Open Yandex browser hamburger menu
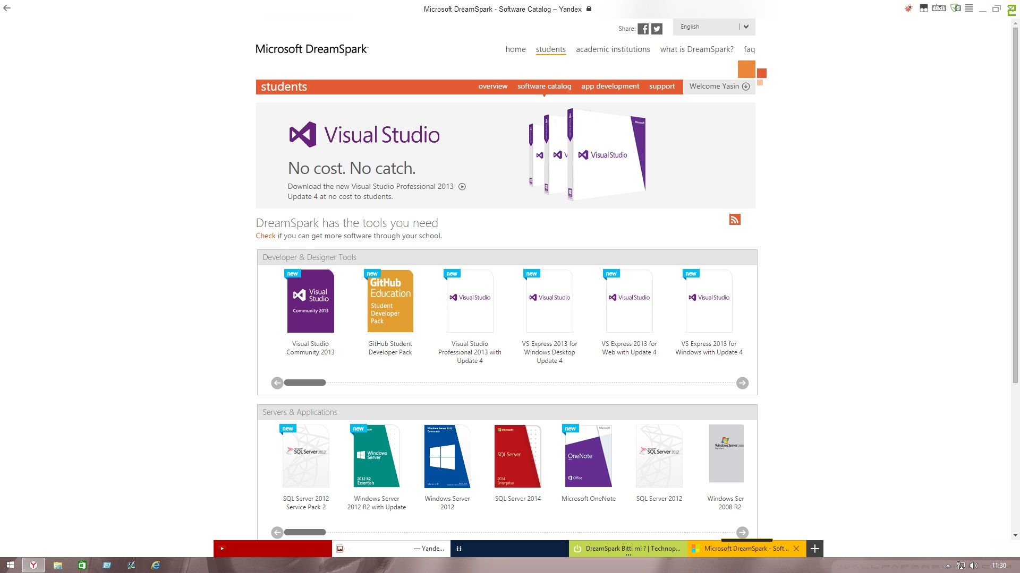 click(x=969, y=8)
